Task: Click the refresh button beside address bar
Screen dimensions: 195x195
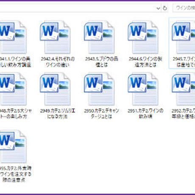Action: click(165, 8)
